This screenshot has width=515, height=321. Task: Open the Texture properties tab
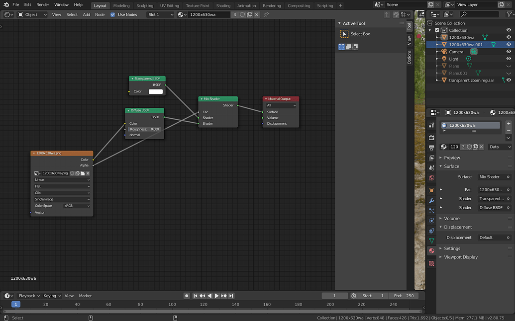[x=431, y=263]
